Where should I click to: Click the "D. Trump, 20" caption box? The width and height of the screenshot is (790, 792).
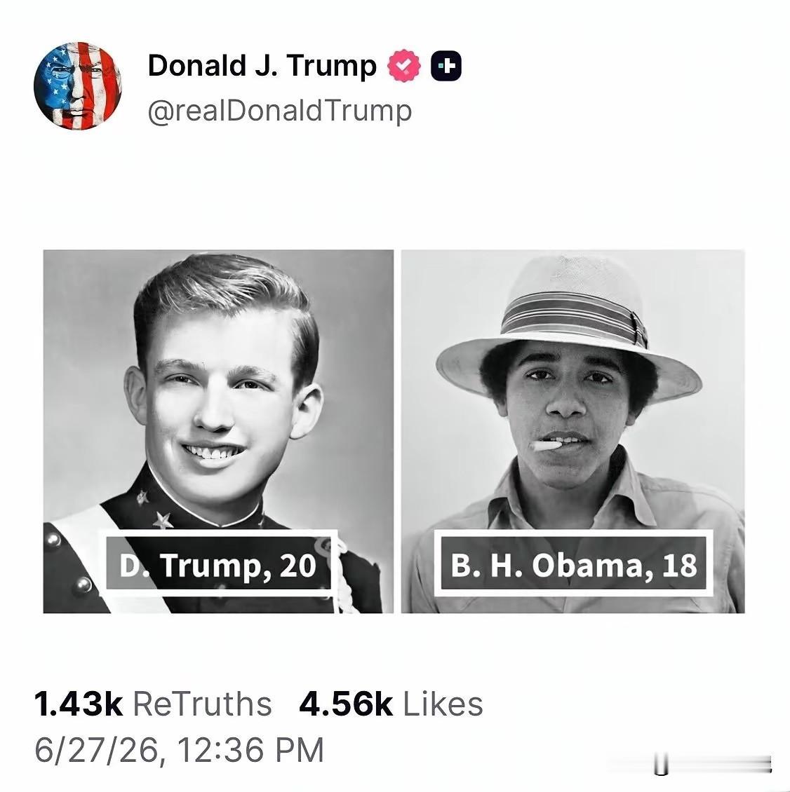pos(218,564)
